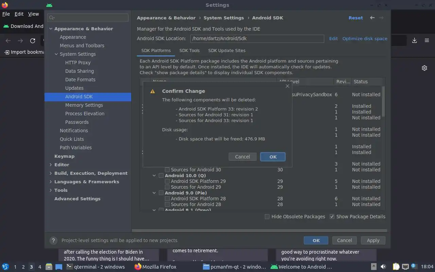Open the Edit menu
The height and width of the screenshot is (272, 435).
[x=19, y=14]
